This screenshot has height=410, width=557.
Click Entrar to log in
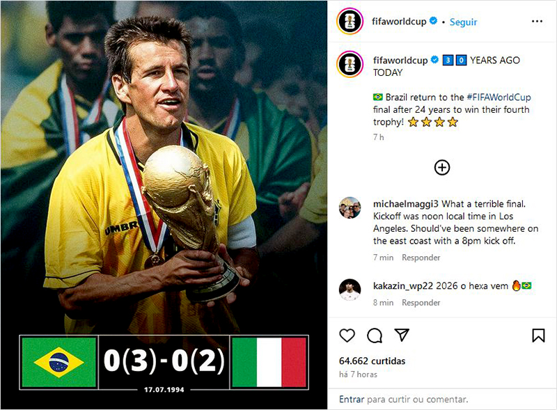[352, 400]
